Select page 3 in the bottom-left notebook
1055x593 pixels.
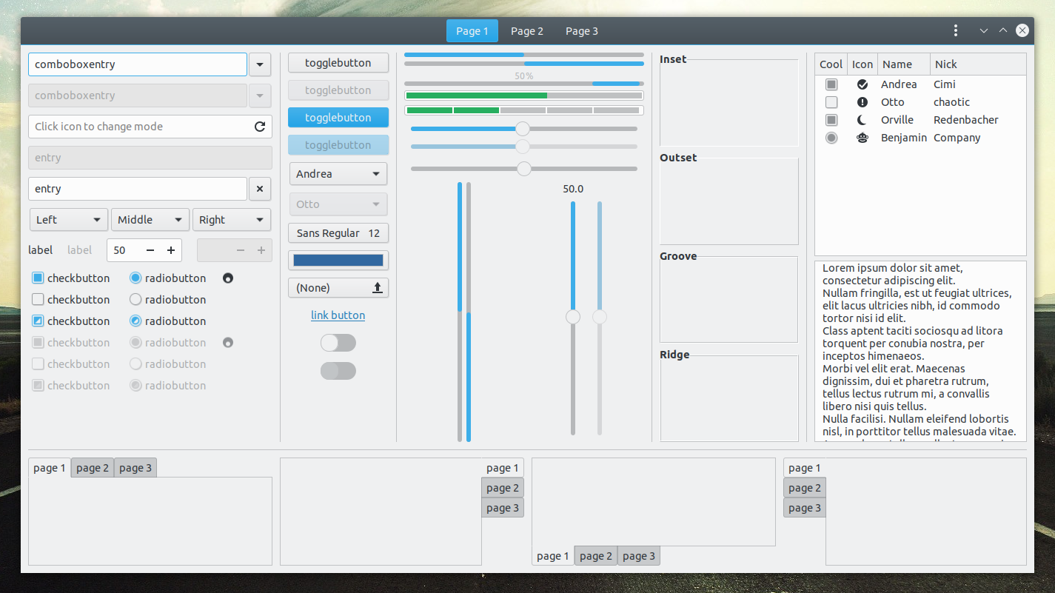tap(135, 467)
